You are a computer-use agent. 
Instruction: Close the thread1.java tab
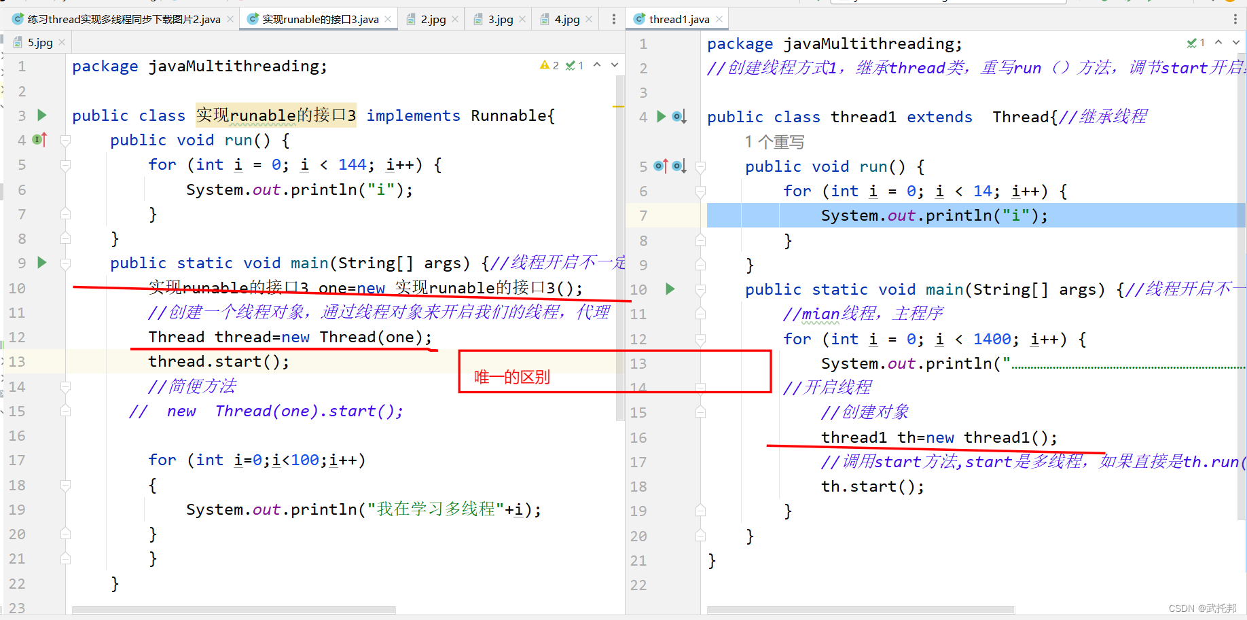(x=719, y=19)
